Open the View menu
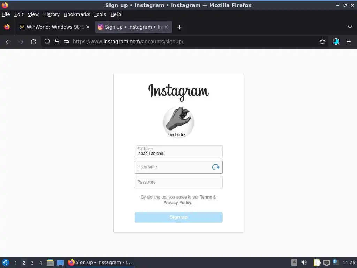 point(33,14)
